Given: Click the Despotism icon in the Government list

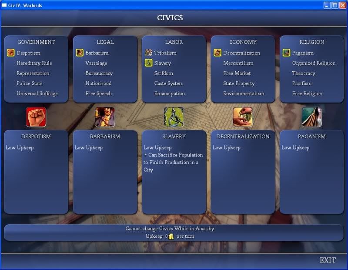Looking at the screenshot, I should 10,53.
